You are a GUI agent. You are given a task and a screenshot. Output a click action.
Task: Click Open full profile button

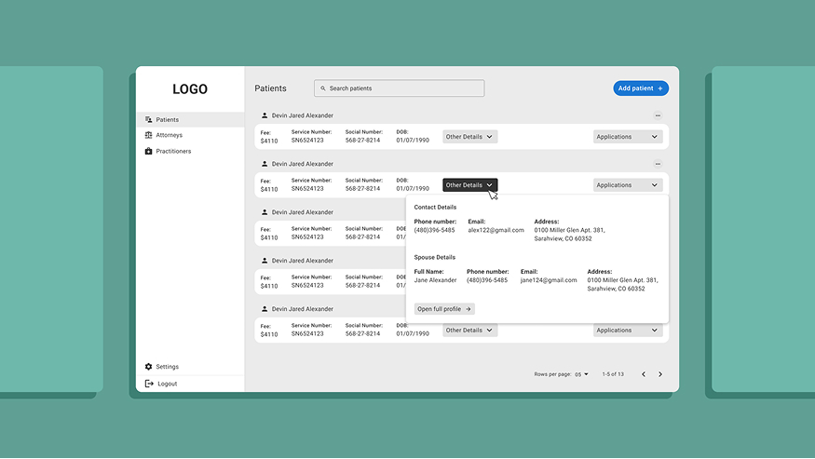coord(444,309)
